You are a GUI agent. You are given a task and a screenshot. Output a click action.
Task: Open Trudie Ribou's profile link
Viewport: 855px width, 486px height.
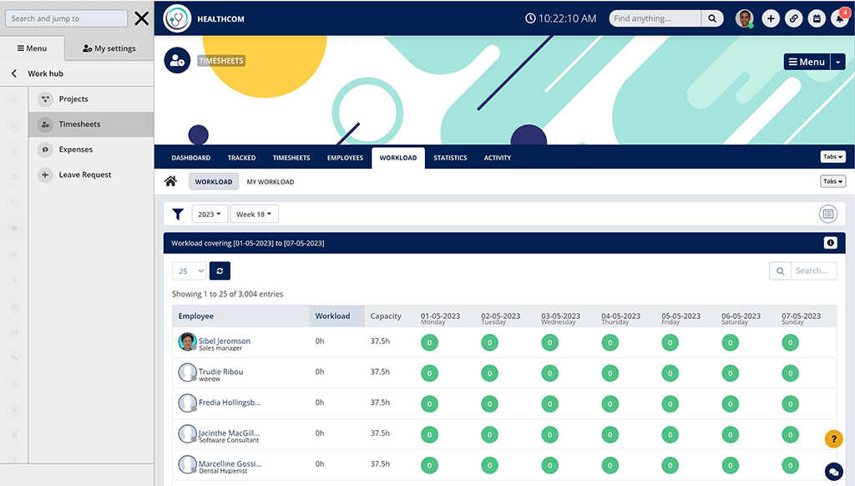point(220,372)
